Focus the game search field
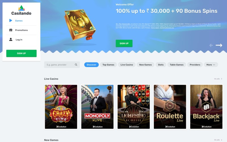 [x=62, y=65]
